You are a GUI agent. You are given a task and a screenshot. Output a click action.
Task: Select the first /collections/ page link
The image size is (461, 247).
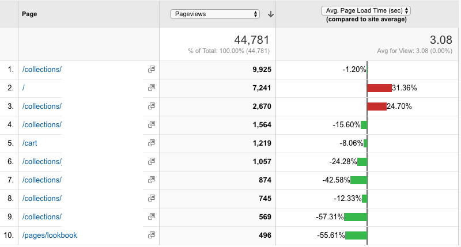(x=42, y=69)
